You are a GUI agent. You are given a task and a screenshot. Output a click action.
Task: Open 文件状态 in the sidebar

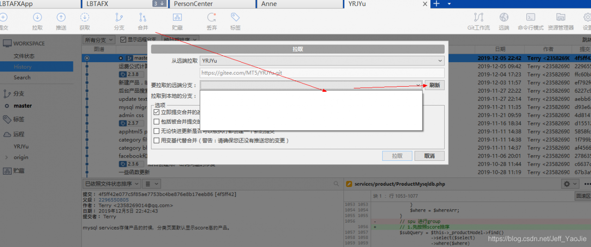[x=24, y=56]
